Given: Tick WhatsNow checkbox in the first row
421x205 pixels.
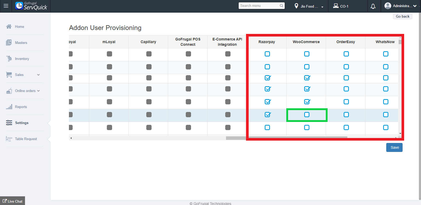Looking at the screenshot, I should (386, 54).
